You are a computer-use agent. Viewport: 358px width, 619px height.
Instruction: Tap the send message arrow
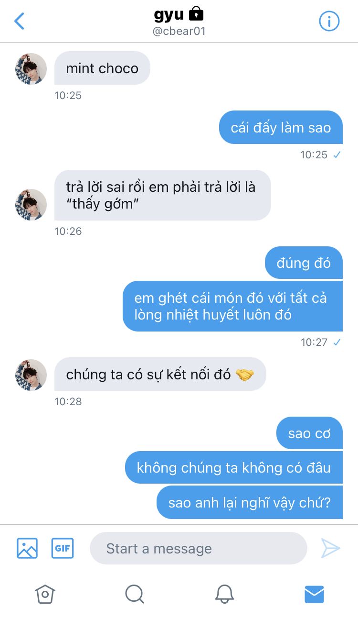pos(330,548)
